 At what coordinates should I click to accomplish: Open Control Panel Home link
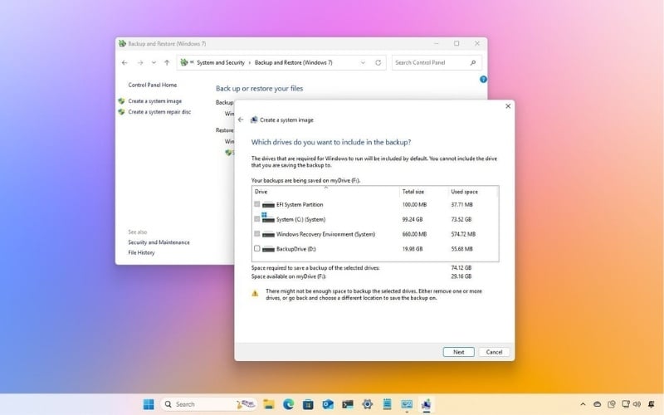pyautogui.click(x=153, y=85)
